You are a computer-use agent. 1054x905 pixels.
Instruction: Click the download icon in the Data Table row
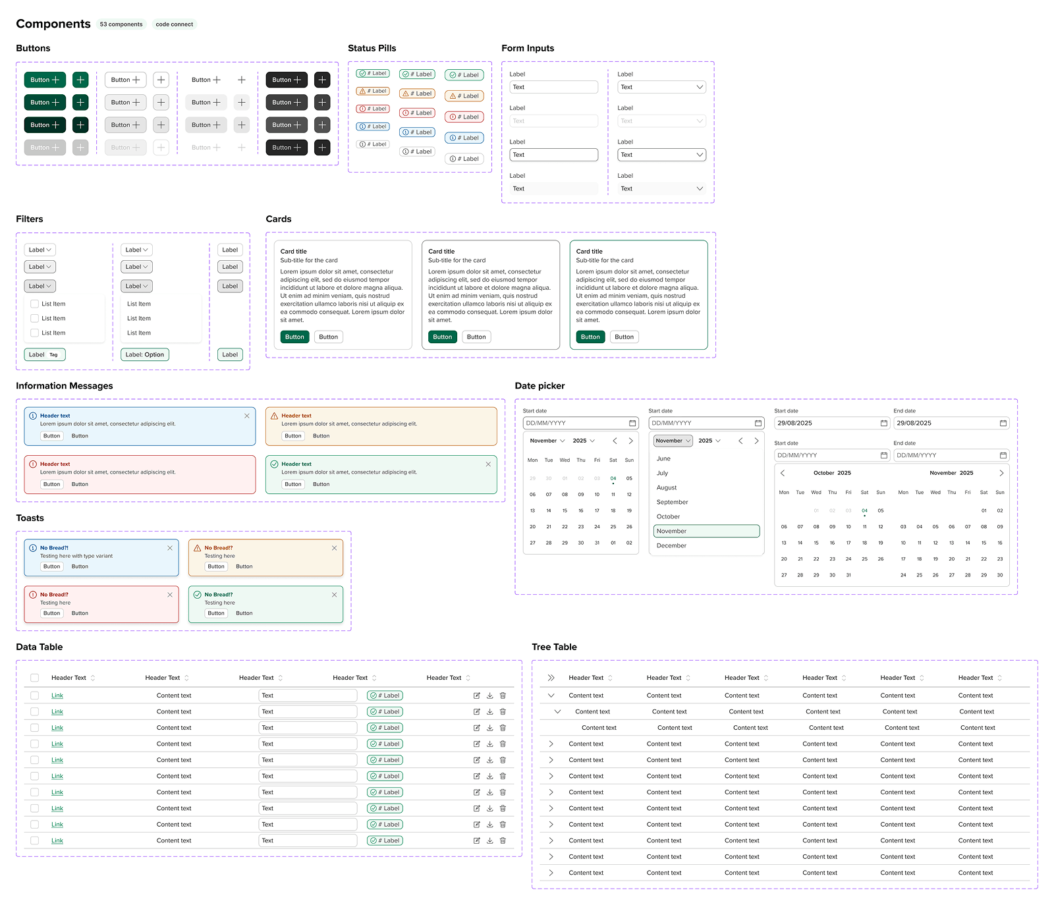tap(489, 695)
